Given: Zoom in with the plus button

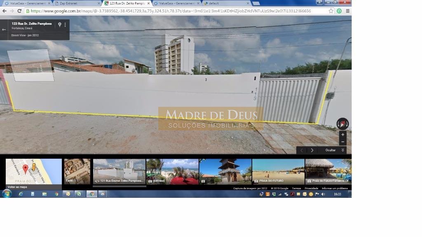Looking at the screenshot, I should point(342,134).
